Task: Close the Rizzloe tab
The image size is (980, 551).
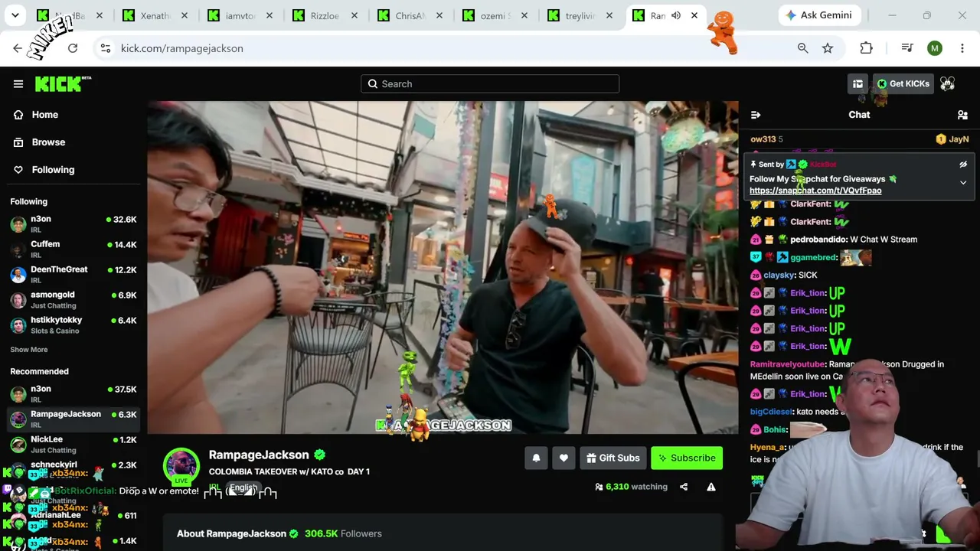Action: click(x=354, y=15)
